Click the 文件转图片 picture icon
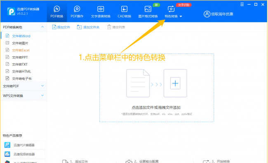 point(7,43)
